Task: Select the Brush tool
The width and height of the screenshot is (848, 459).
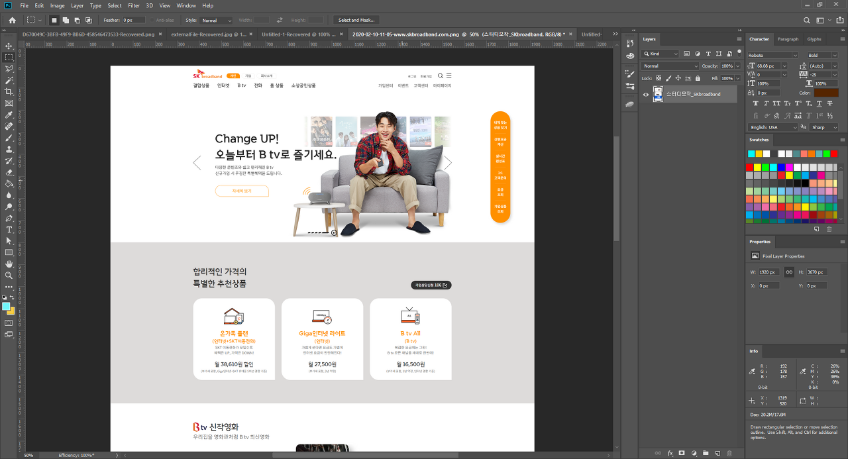Action: tap(9, 138)
